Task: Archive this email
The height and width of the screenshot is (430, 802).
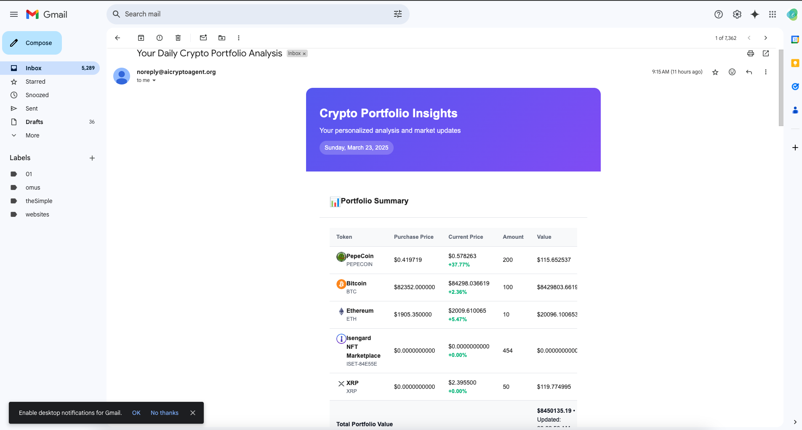Action: point(141,38)
